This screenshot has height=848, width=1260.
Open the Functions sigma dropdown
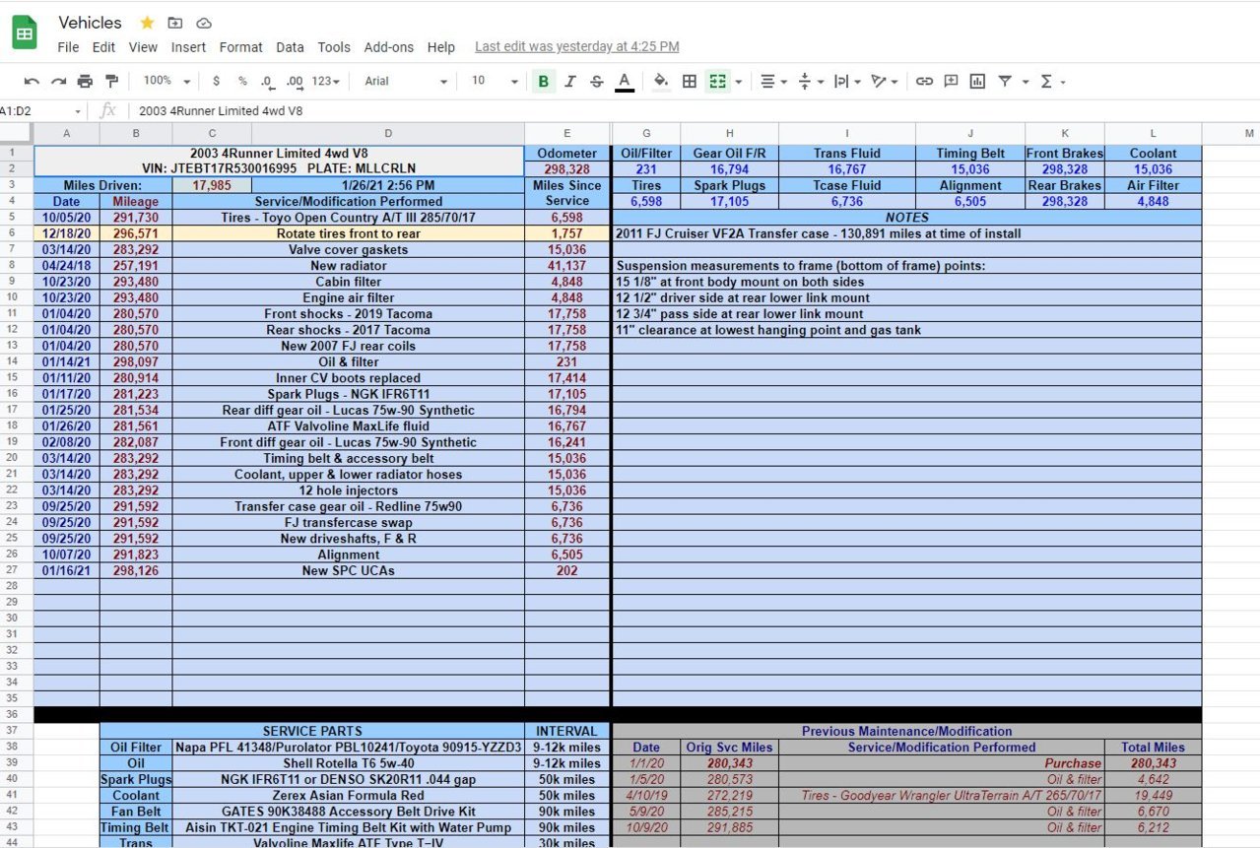tap(1052, 81)
